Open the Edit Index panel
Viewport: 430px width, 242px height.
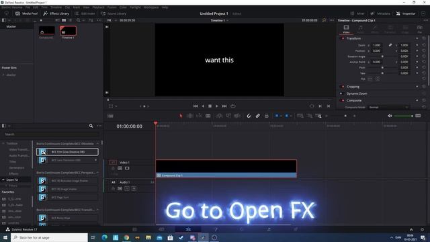85,13
